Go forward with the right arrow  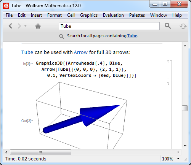[19, 26]
